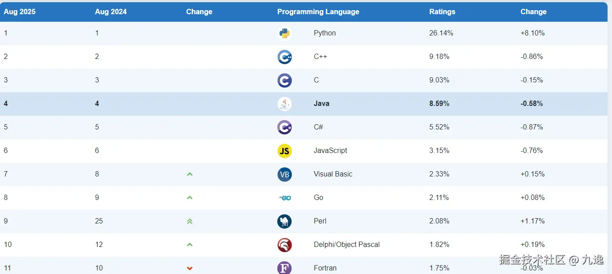Click the Programming Language column header

pyautogui.click(x=318, y=12)
